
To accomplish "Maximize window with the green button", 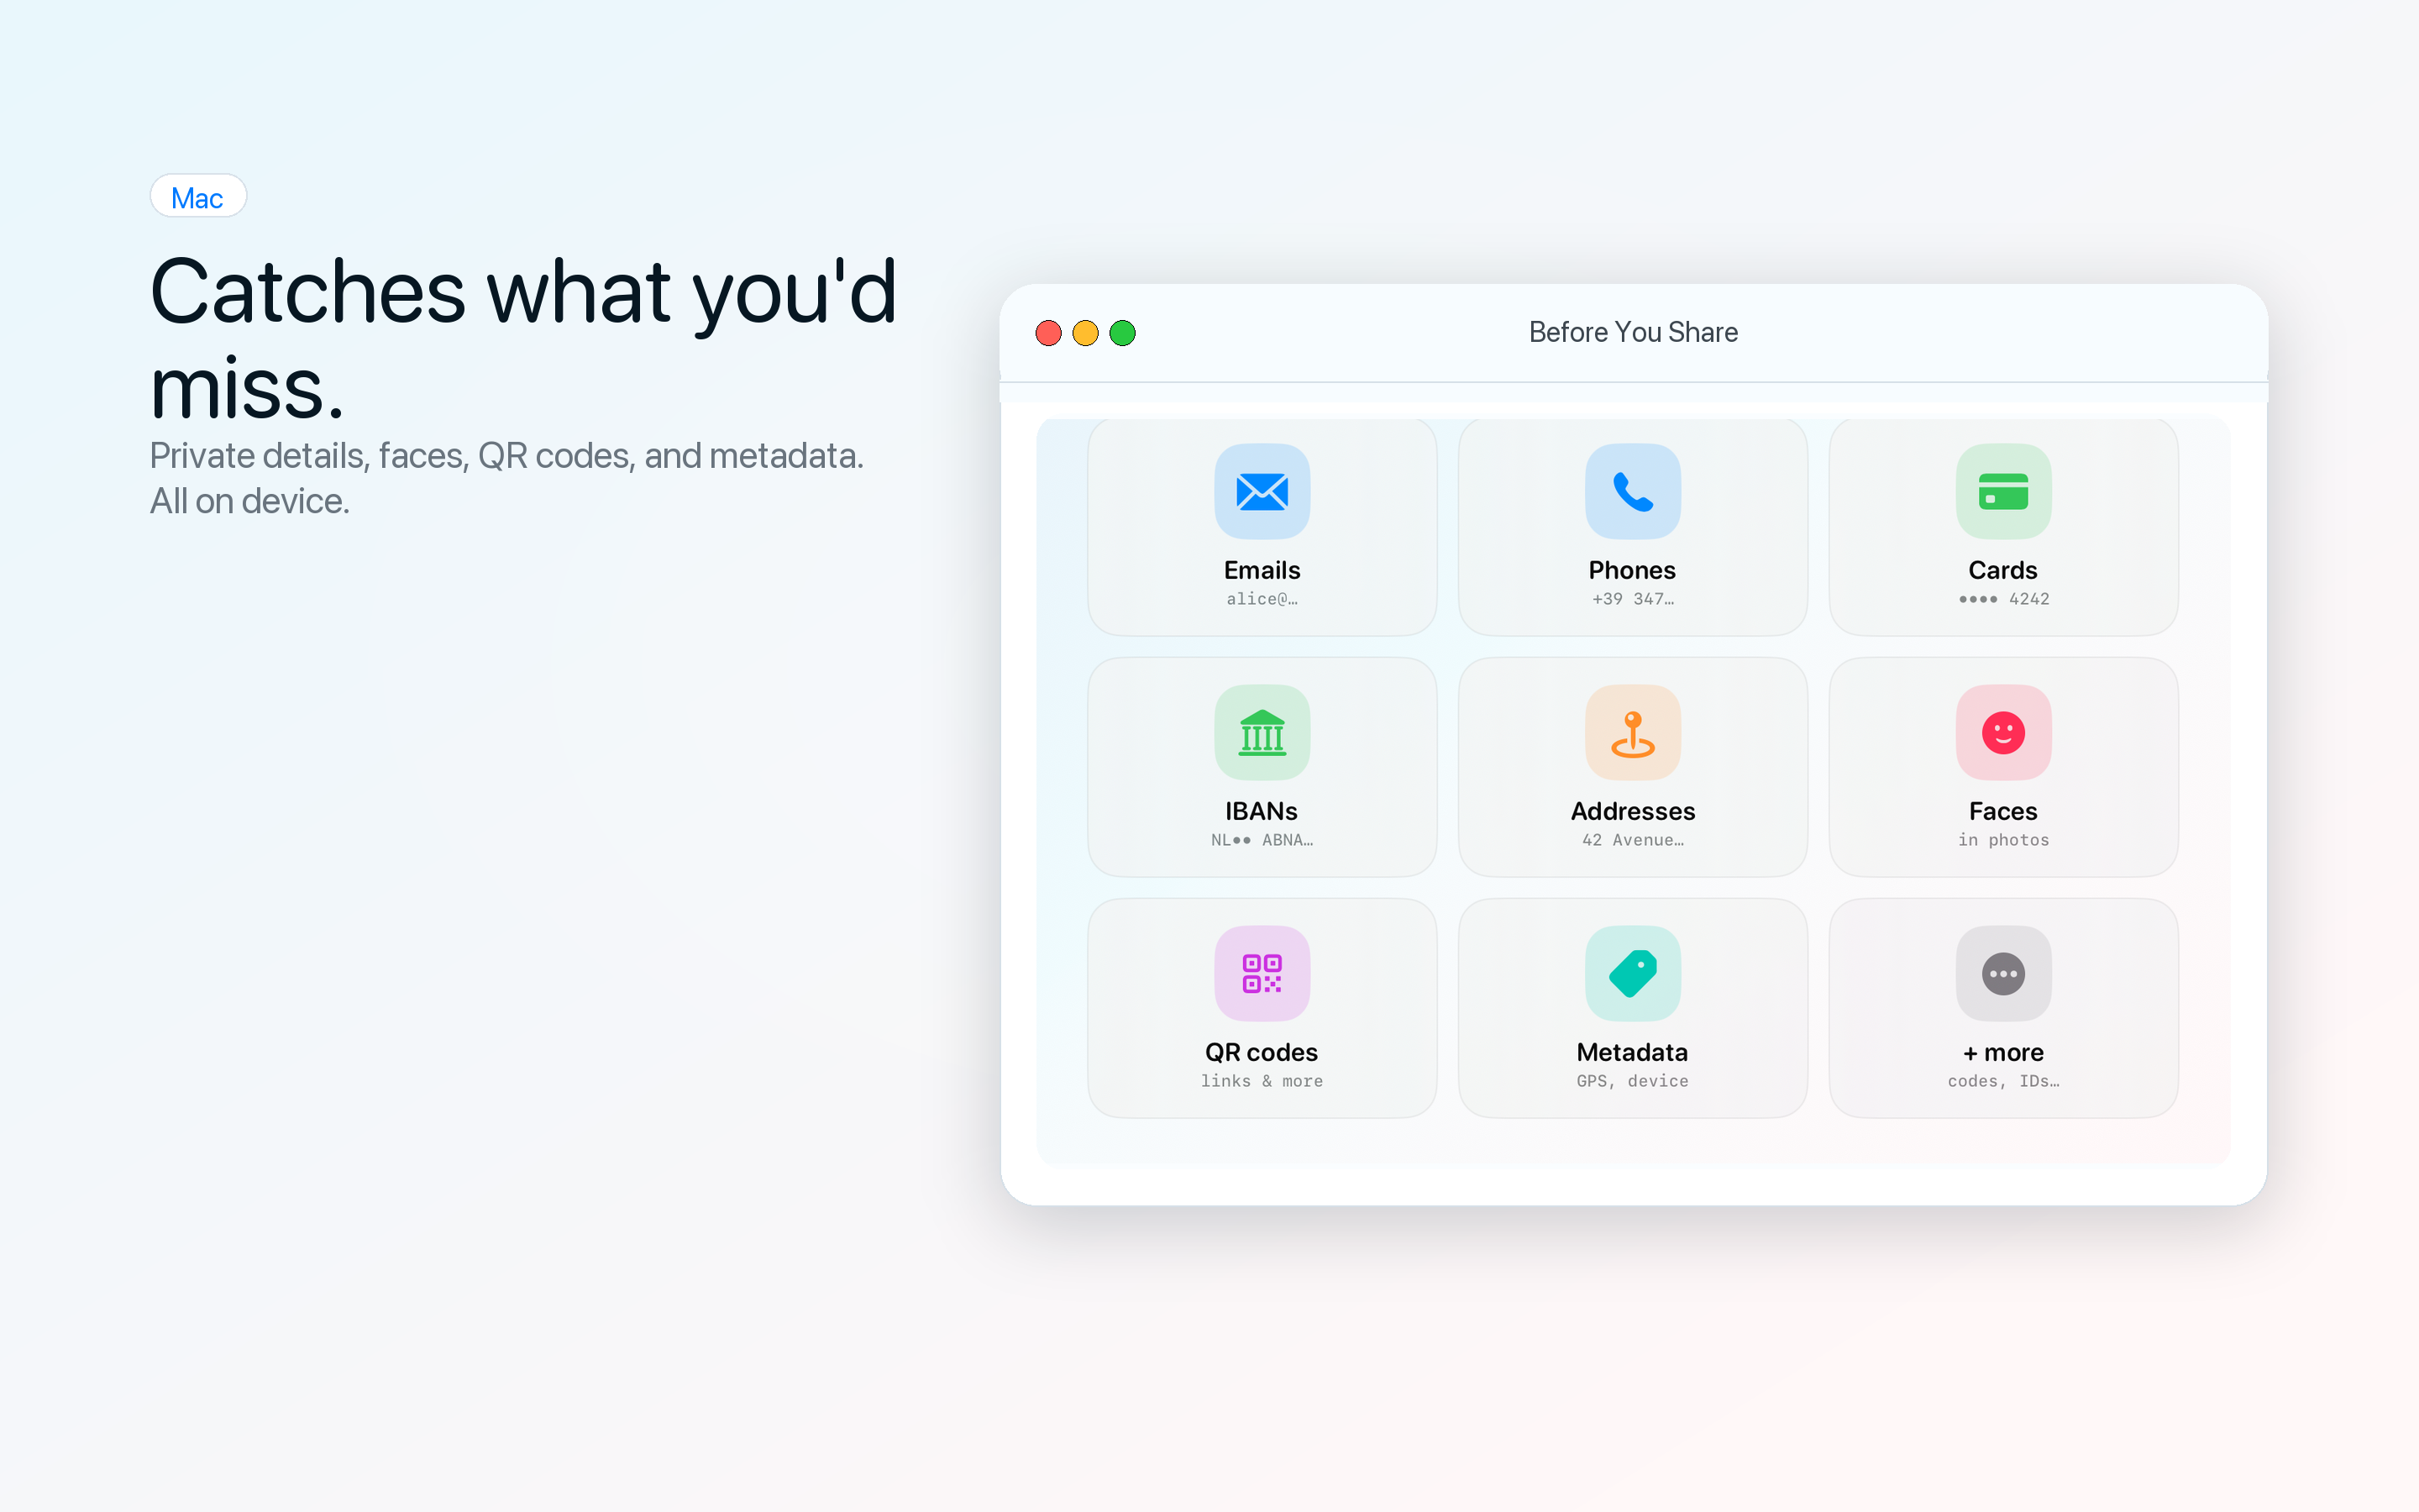I will point(1122,333).
